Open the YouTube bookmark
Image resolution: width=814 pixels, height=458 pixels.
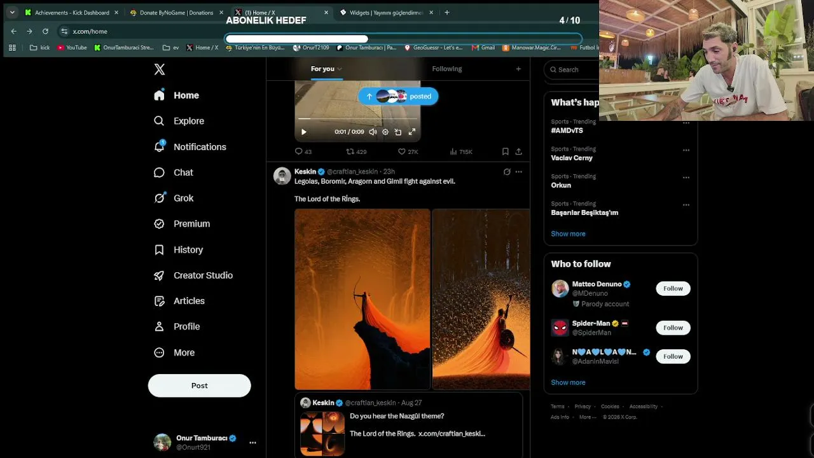click(72, 48)
